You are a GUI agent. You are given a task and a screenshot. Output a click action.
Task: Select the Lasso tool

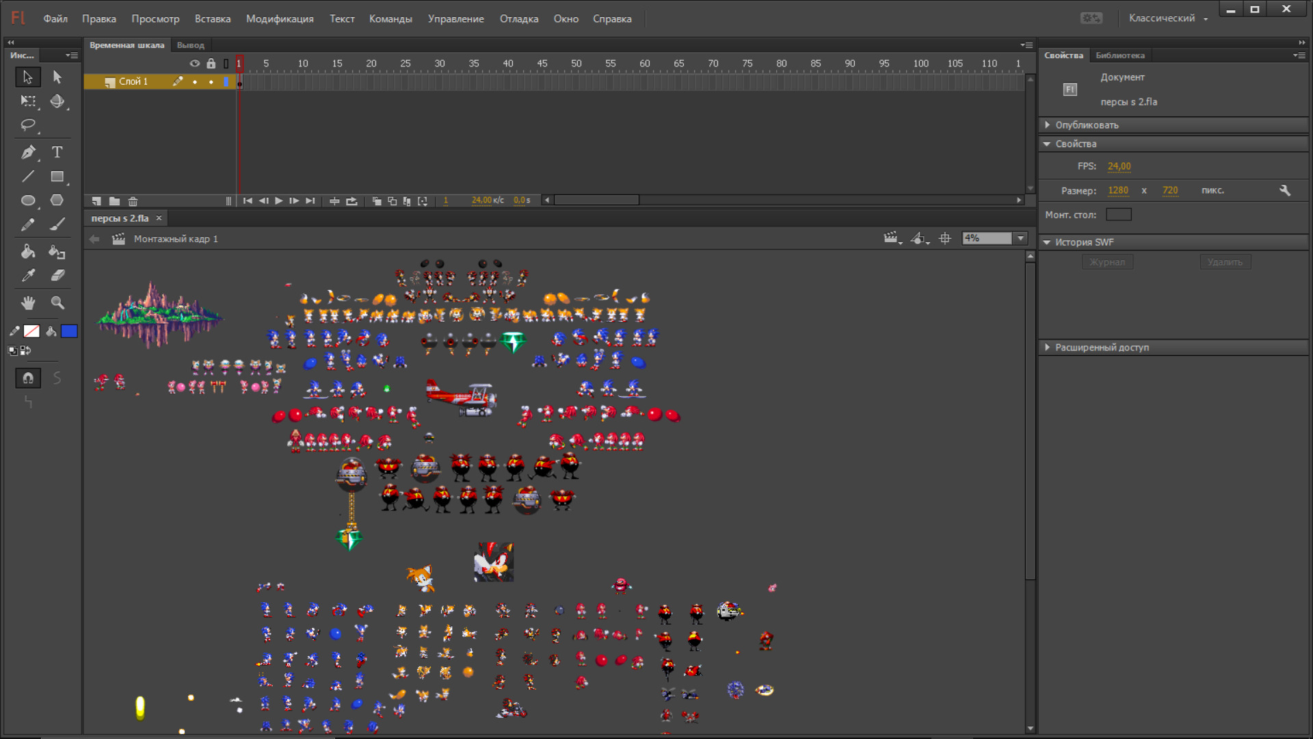point(28,125)
